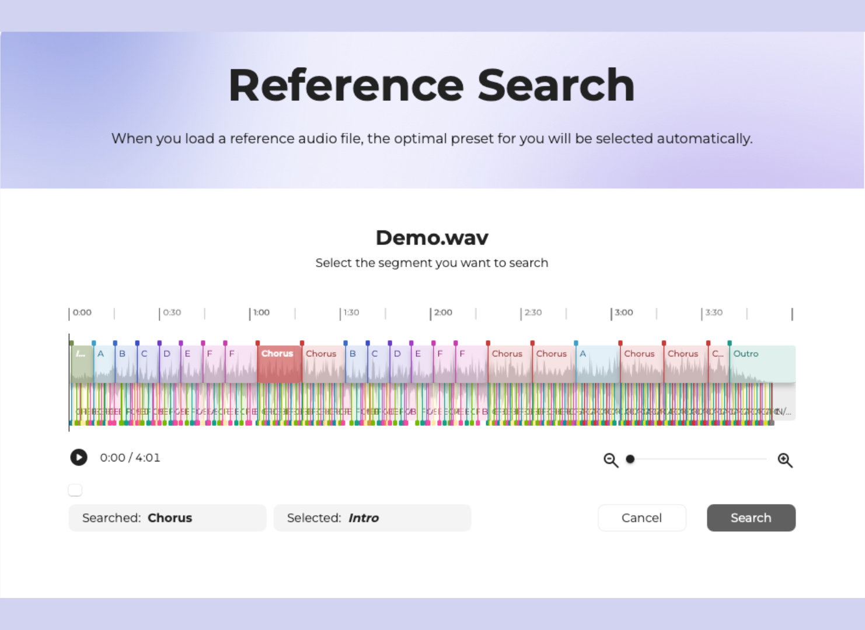865x630 pixels.
Task: Click the zoom out magnifier icon
Action: tap(611, 460)
